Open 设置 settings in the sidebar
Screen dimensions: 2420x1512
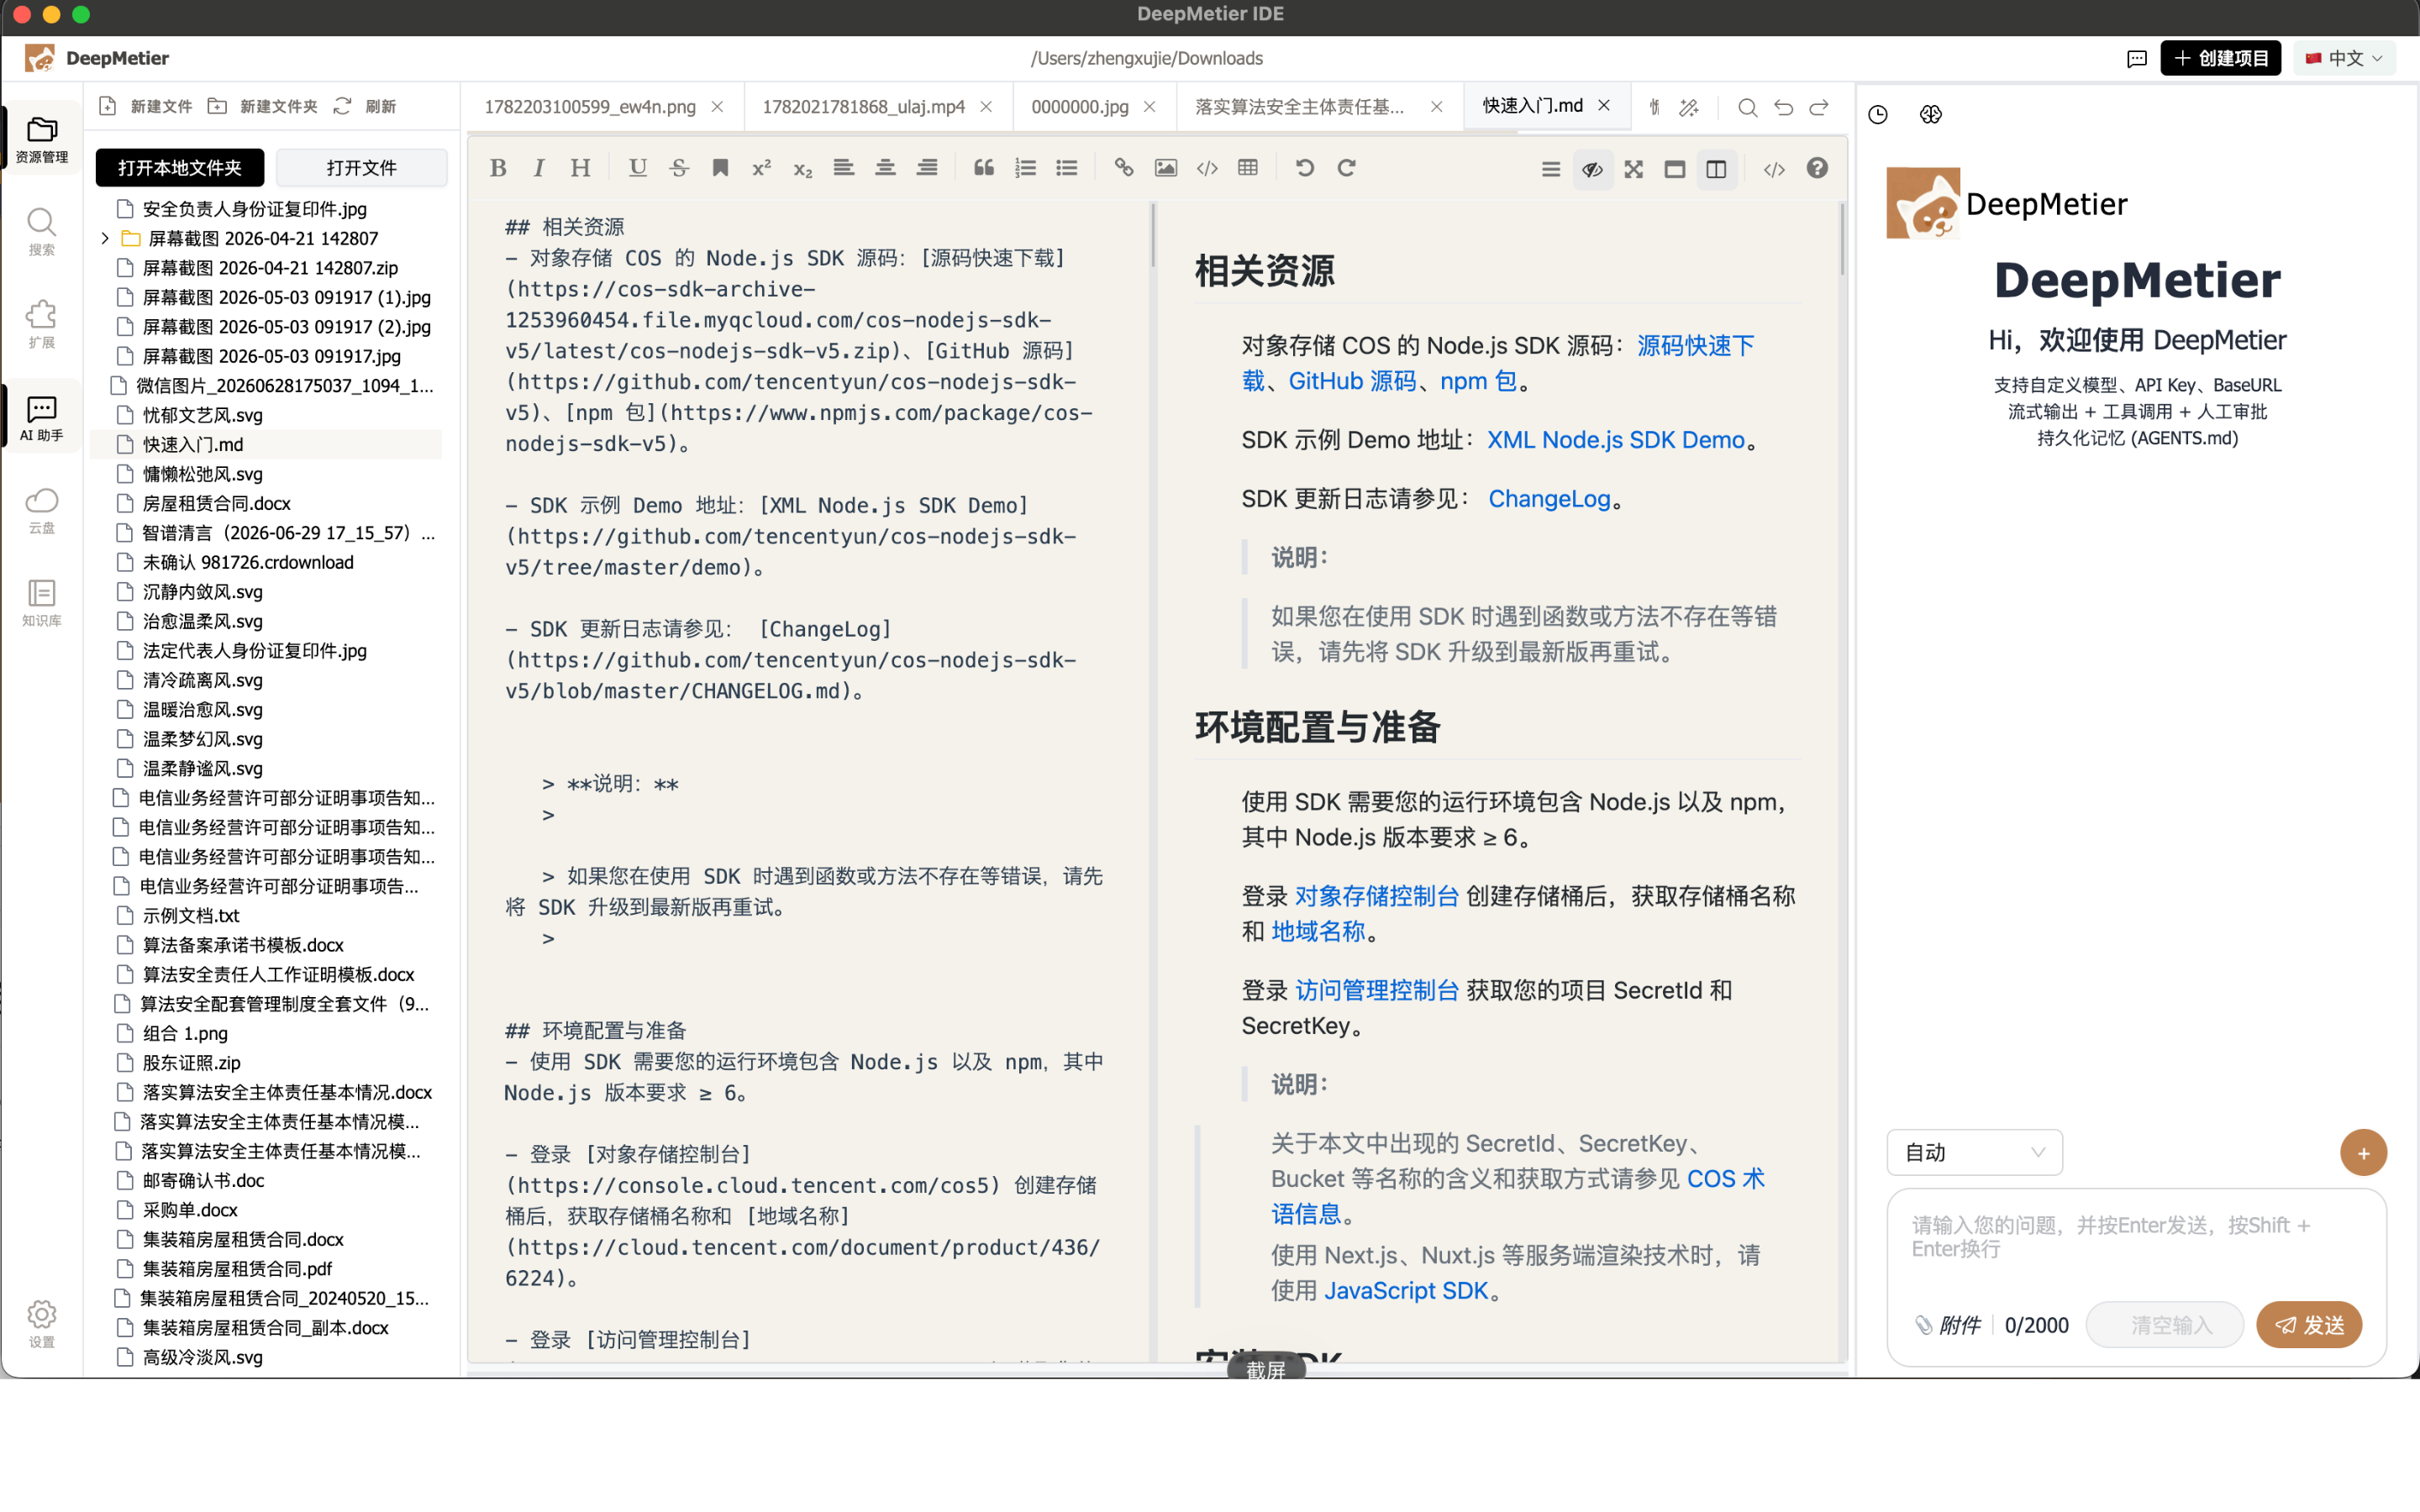[42, 1324]
